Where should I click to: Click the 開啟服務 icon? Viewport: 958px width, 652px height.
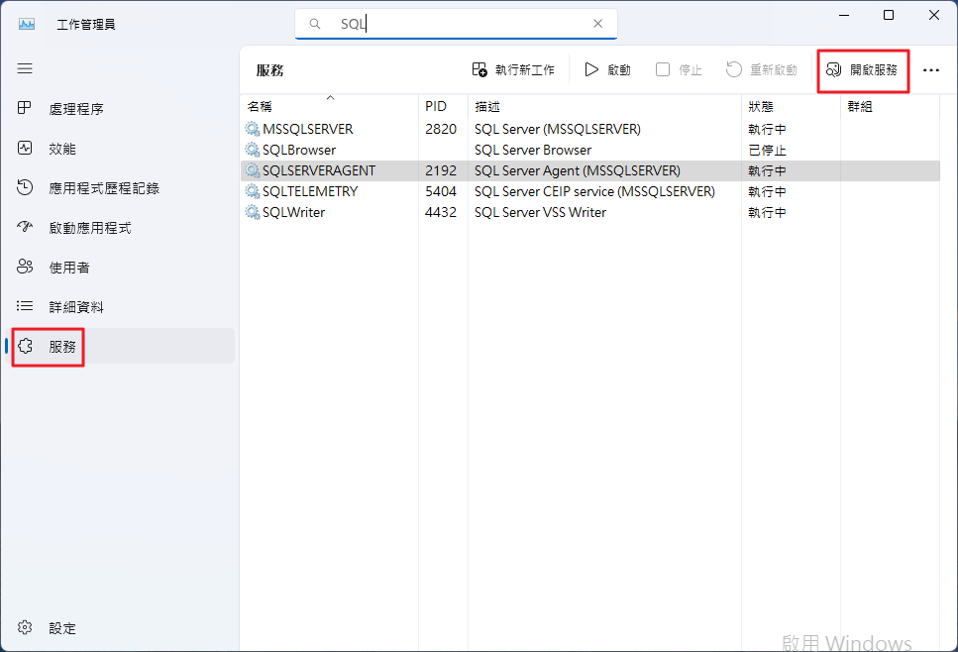click(833, 69)
